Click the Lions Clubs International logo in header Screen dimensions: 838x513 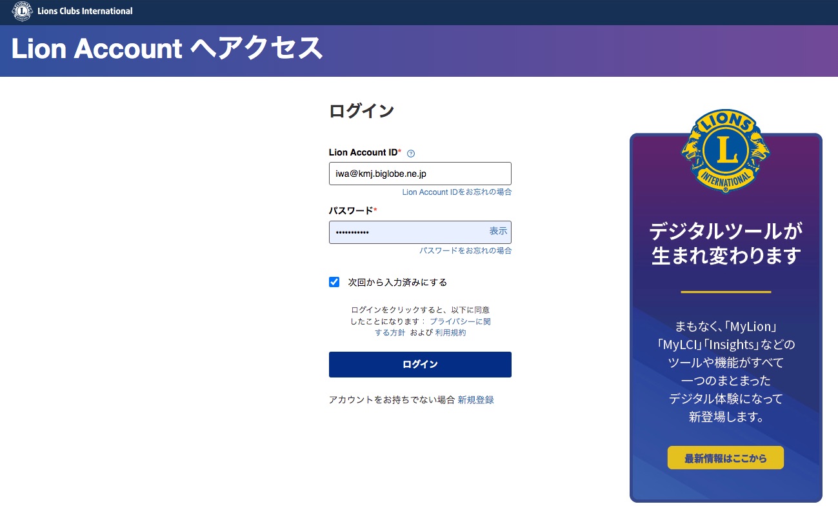(22, 12)
